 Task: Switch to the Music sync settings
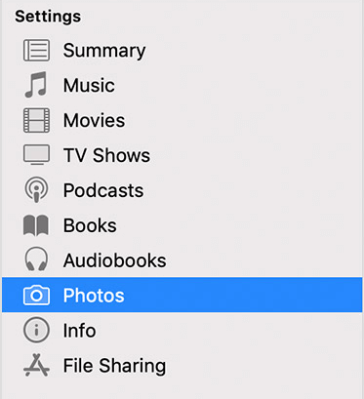point(89,85)
